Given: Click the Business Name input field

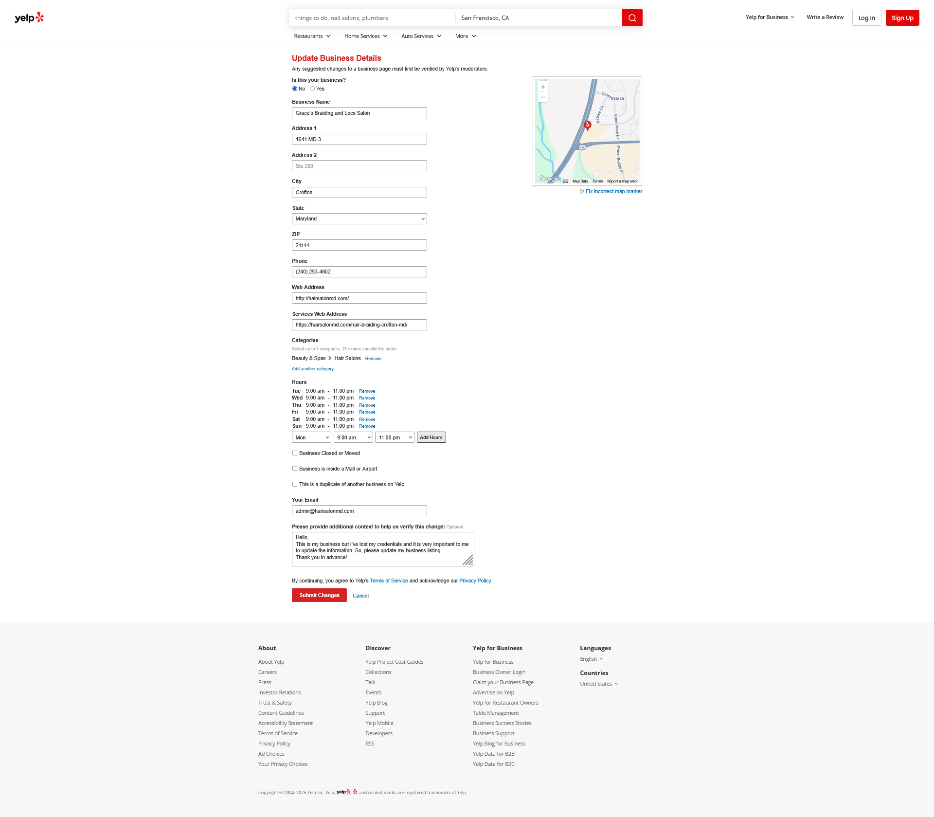Looking at the screenshot, I should 359,113.
